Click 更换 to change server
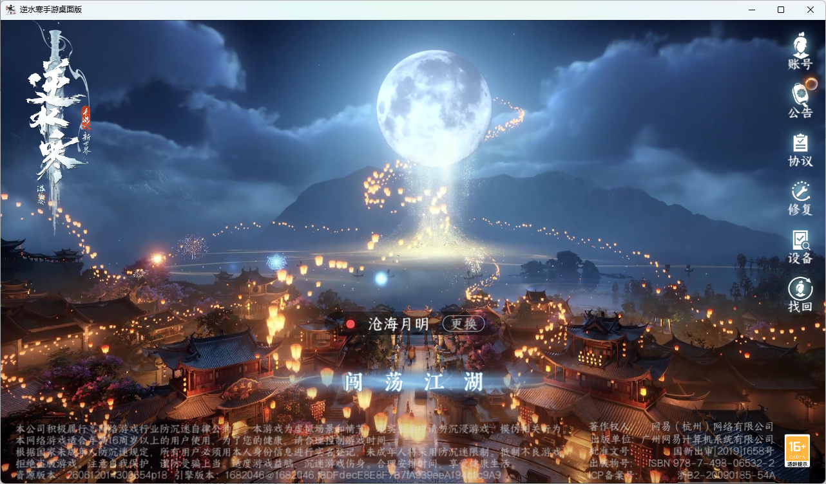Image resolution: width=826 pixels, height=484 pixels. pos(463,324)
